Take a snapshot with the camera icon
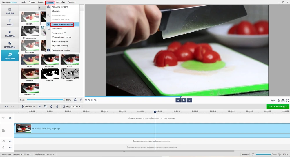The height and width of the screenshot is (157, 290). (283, 100)
